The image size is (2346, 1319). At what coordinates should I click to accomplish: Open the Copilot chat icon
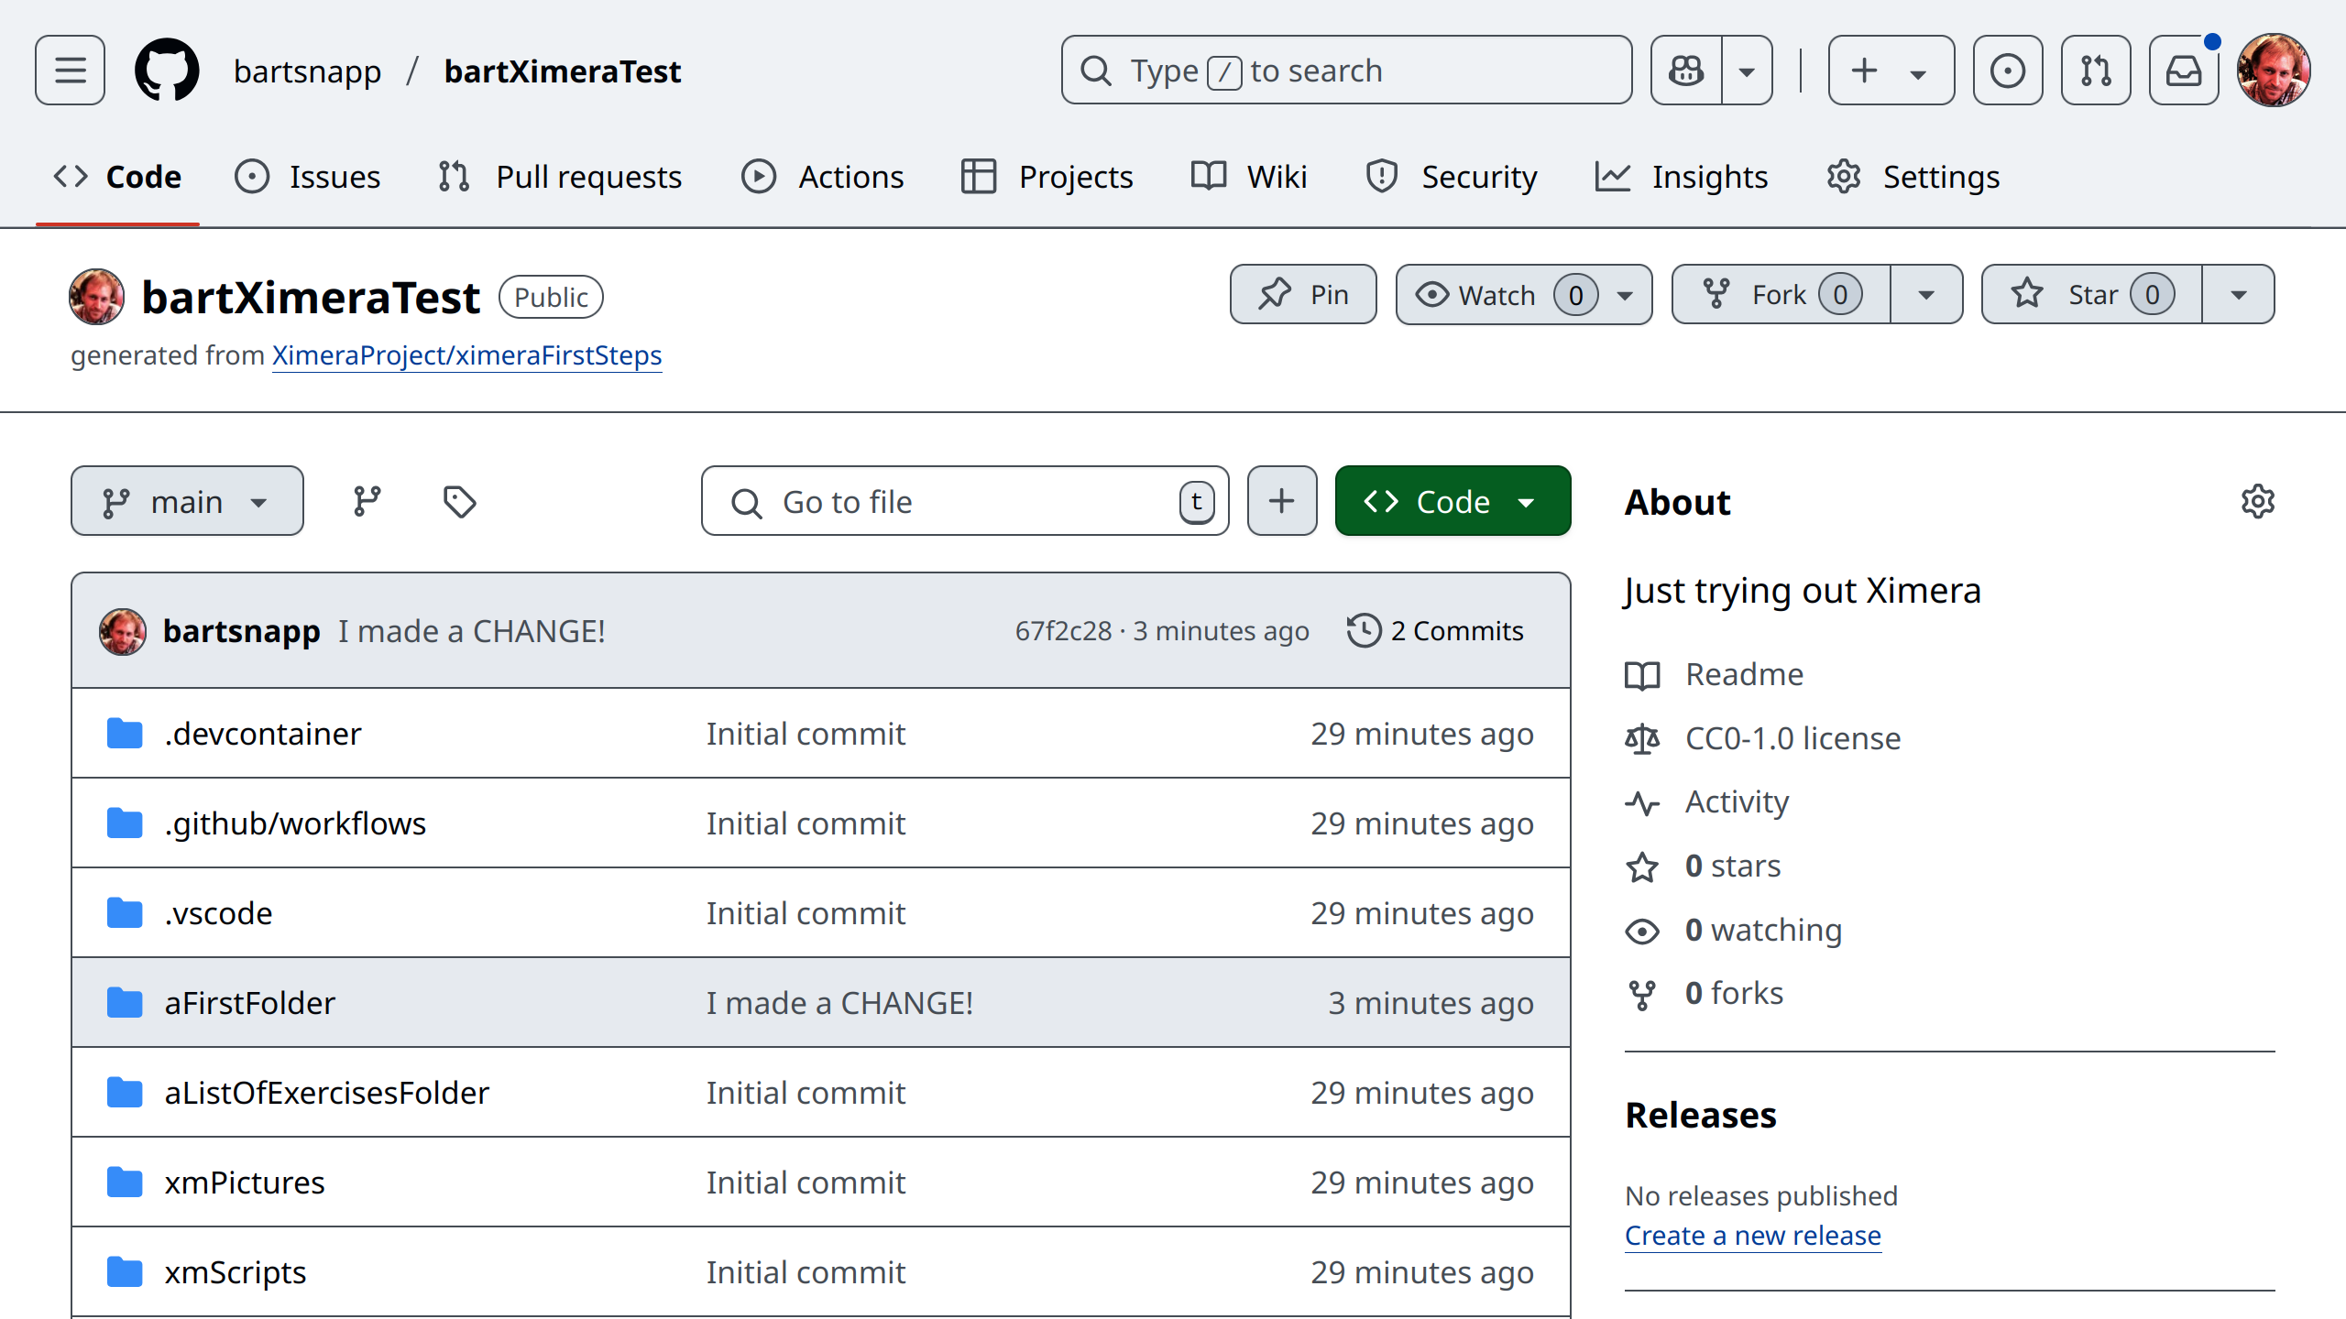(x=1686, y=71)
